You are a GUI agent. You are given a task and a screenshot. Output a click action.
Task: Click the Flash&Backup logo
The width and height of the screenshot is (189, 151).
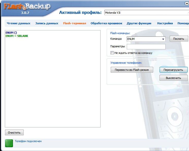pyautogui.click(x=27, y=7)
